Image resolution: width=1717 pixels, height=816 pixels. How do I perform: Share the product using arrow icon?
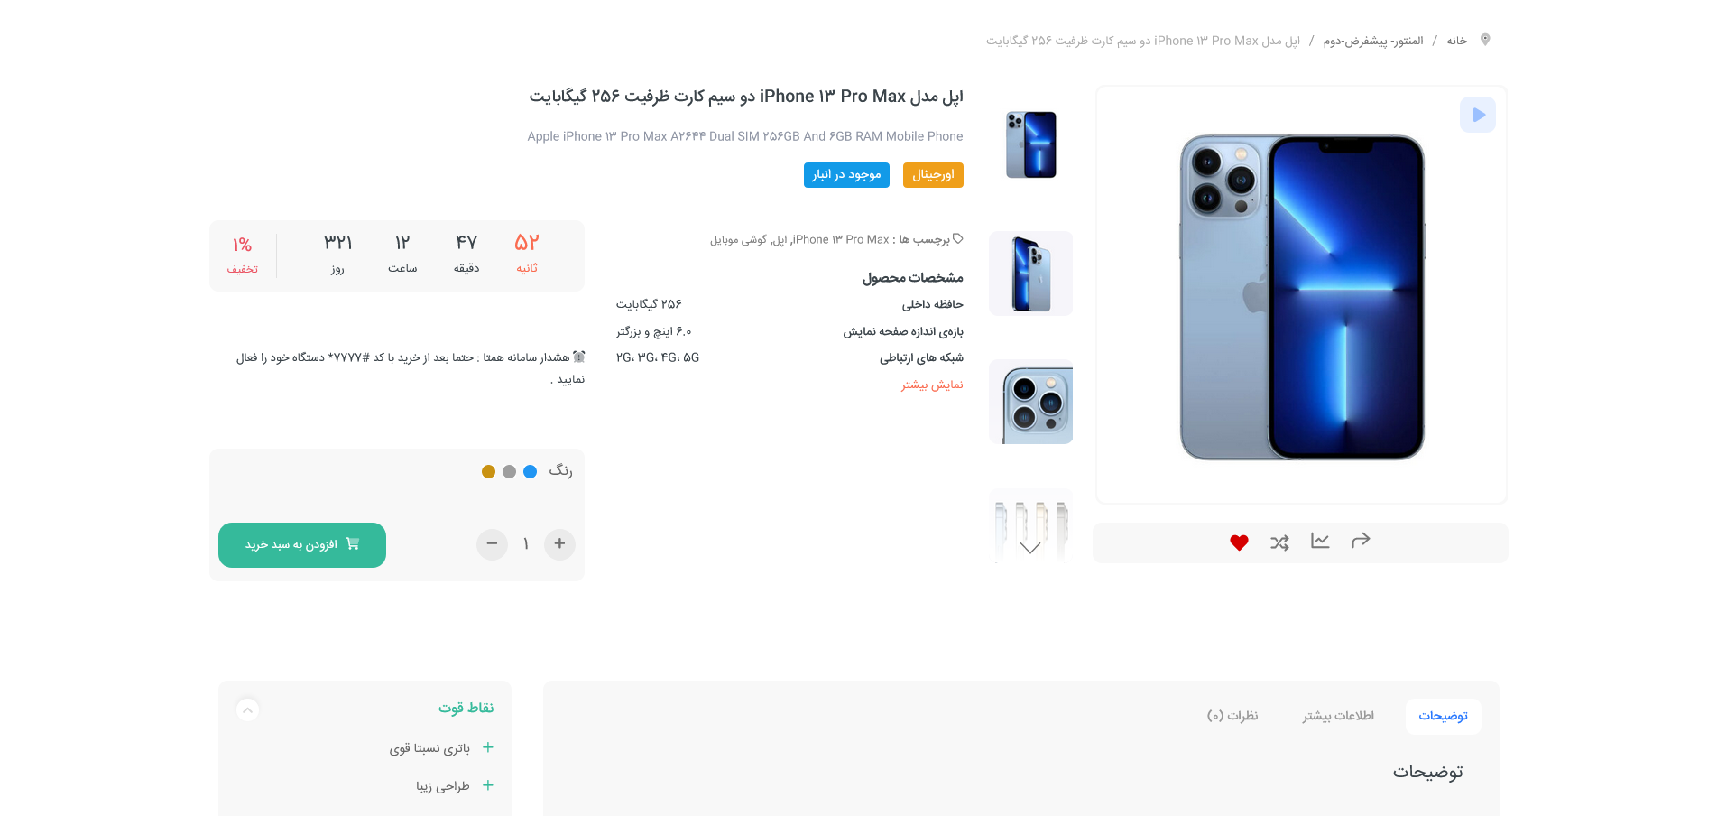pyautogui.click(x=1361, y=541)
